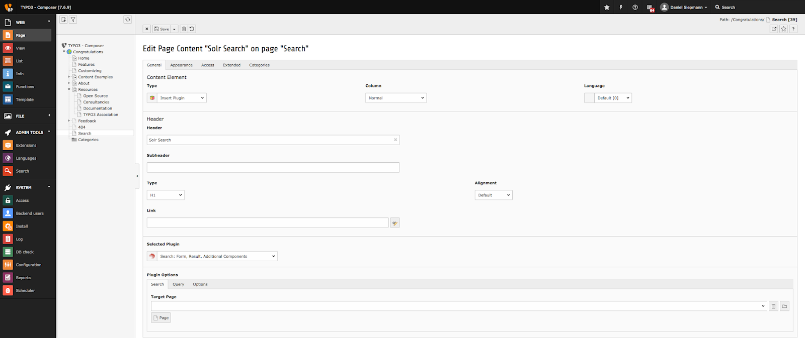Open the header Type dropdown H1
The width and height of the screenshot is (805, 338).
pos(166,195)
